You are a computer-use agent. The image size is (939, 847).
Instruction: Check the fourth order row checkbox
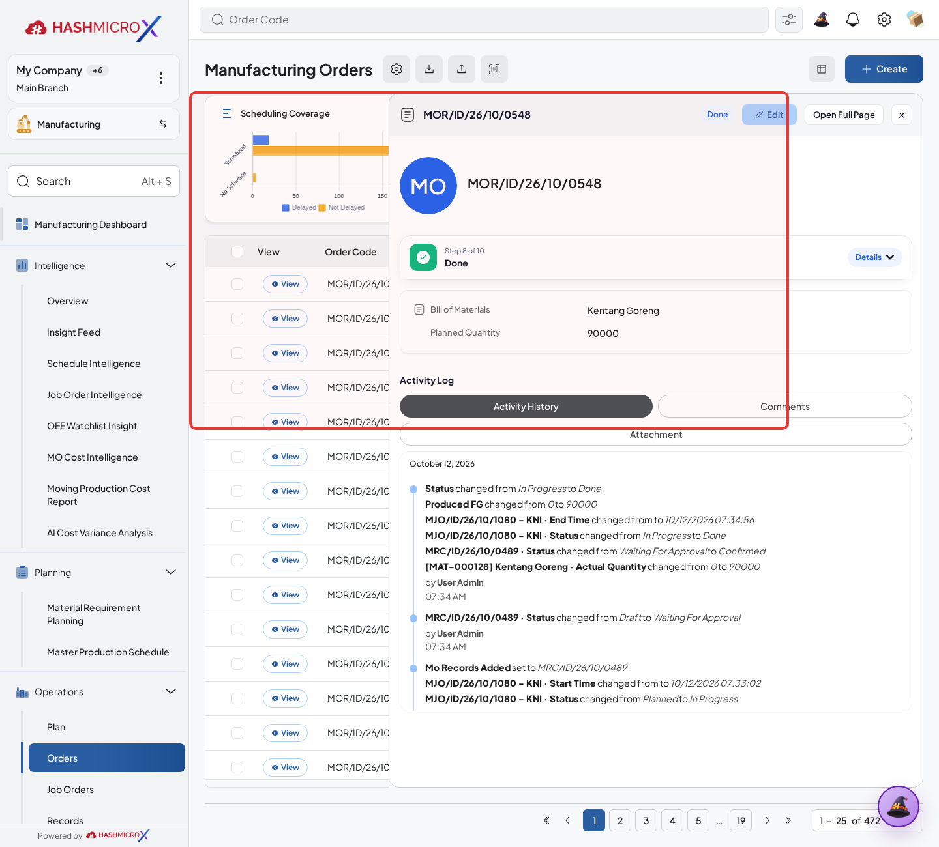coord(237,388)
